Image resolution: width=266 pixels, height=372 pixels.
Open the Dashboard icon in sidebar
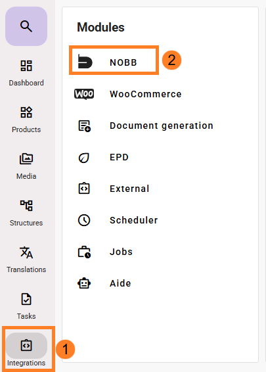click(26, 66)
